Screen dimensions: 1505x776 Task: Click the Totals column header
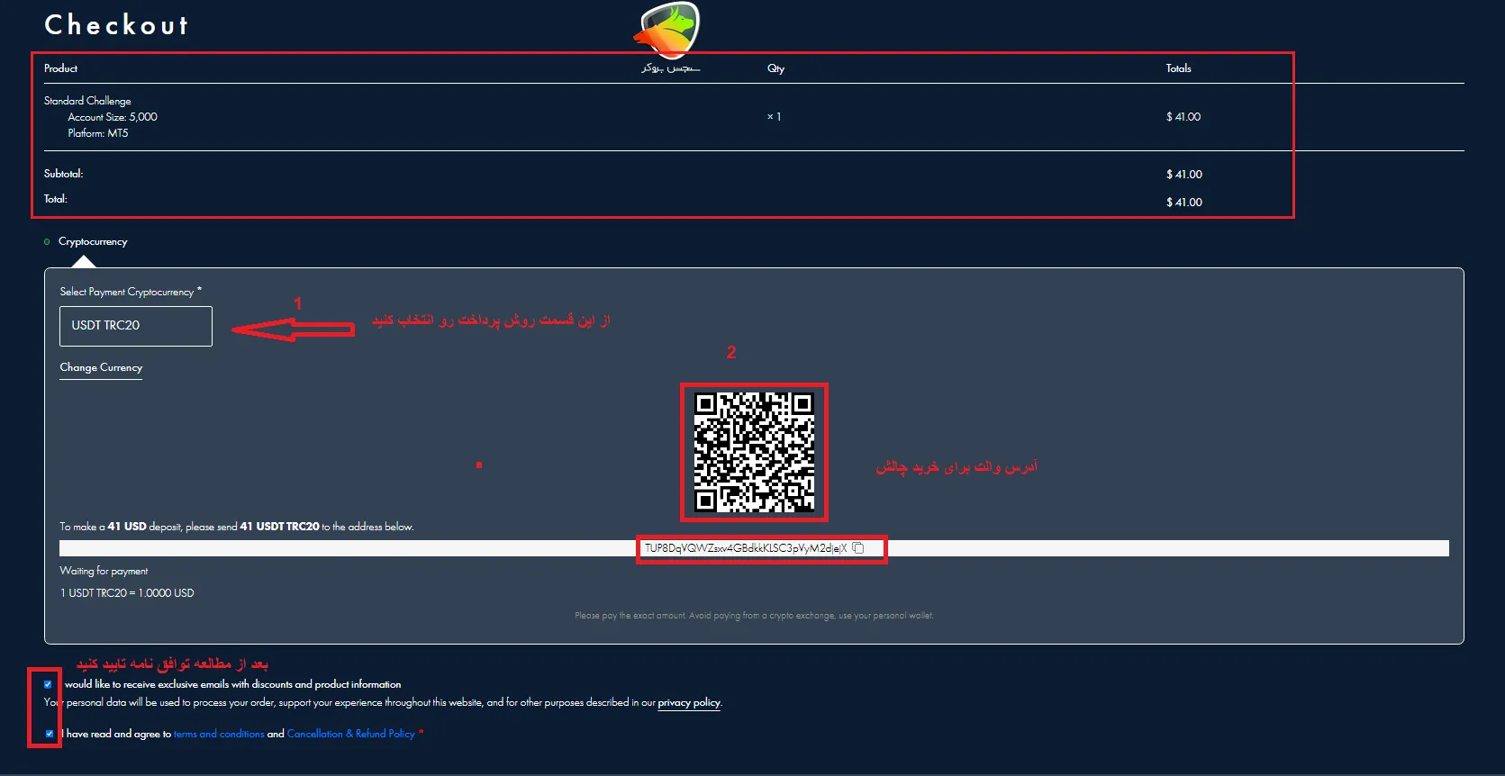point(1178,68)
